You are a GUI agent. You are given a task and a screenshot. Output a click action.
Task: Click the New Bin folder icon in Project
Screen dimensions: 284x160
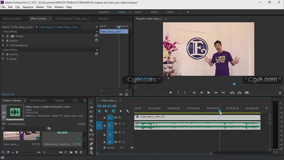(x=71, y=152)
